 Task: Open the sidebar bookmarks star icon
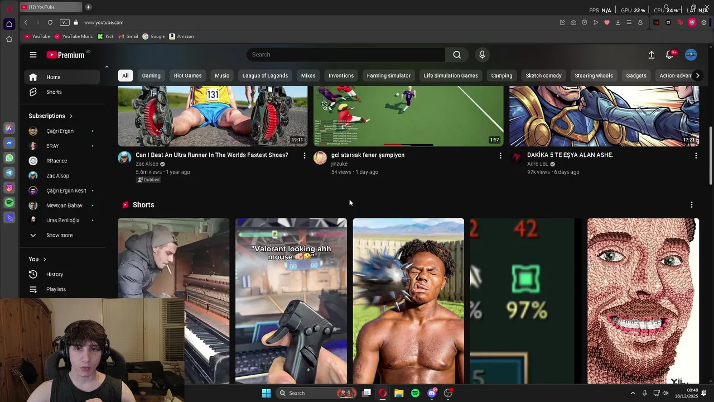pyautogui.click(x=9, y=39)
